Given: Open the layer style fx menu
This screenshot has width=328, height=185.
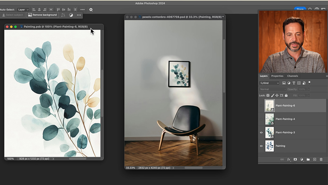Looking at the screenshot, I should [x=289, y=159].
